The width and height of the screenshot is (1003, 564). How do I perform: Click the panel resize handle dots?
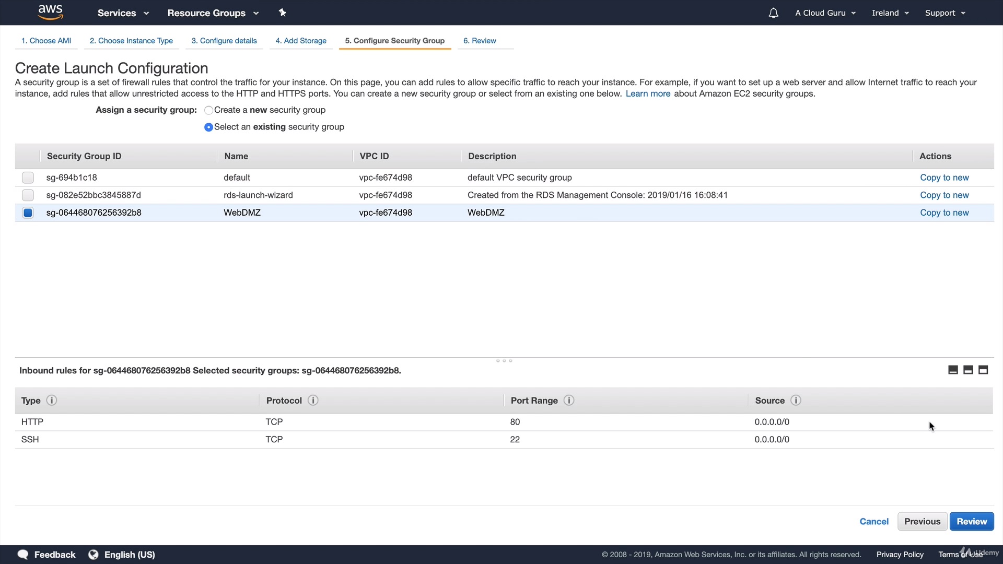point(504,360)
